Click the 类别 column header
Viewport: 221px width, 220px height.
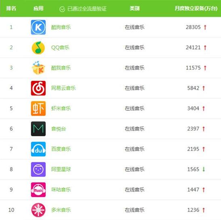pos(135,8)
